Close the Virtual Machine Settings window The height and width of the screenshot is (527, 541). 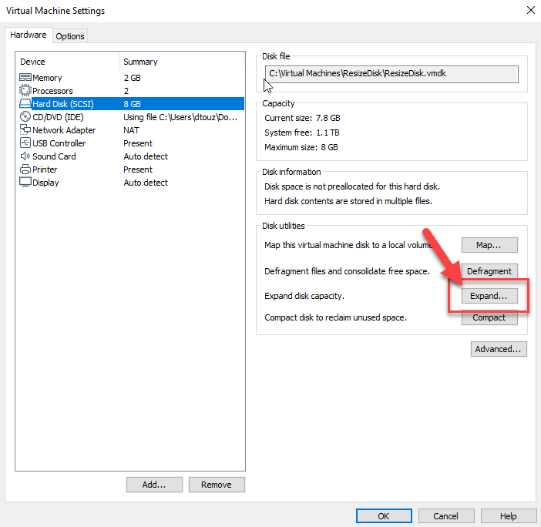[x=530, y=11]
